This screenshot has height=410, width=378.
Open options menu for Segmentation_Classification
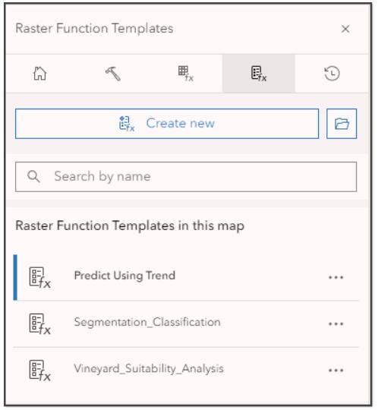pyautogui.click(x=335, y=323)
